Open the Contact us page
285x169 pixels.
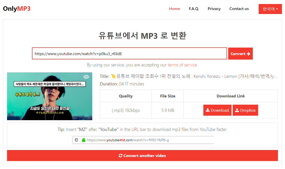point(239,9)
